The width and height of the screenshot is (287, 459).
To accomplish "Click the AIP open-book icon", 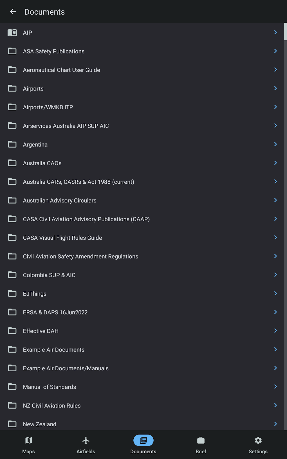I will pyautogui.click(x=12, y=33).
